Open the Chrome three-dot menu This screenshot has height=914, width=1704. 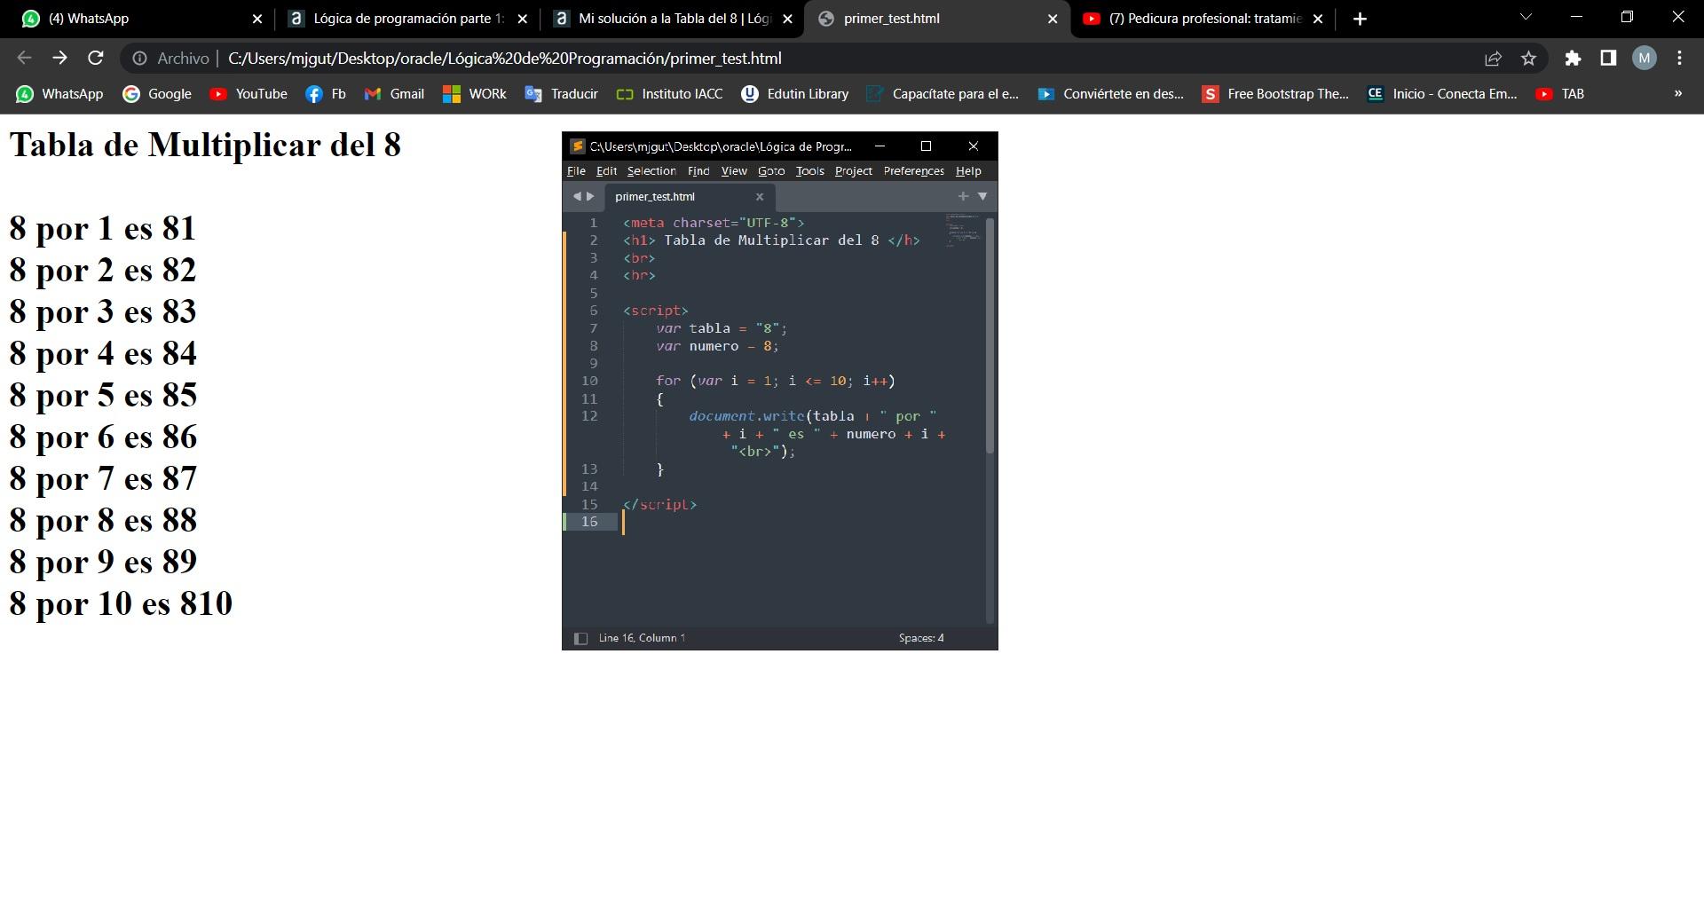click(x=1679, y=59)
